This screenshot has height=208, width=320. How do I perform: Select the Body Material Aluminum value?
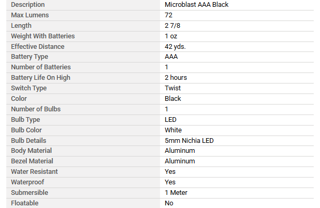(x=180, y=151)
